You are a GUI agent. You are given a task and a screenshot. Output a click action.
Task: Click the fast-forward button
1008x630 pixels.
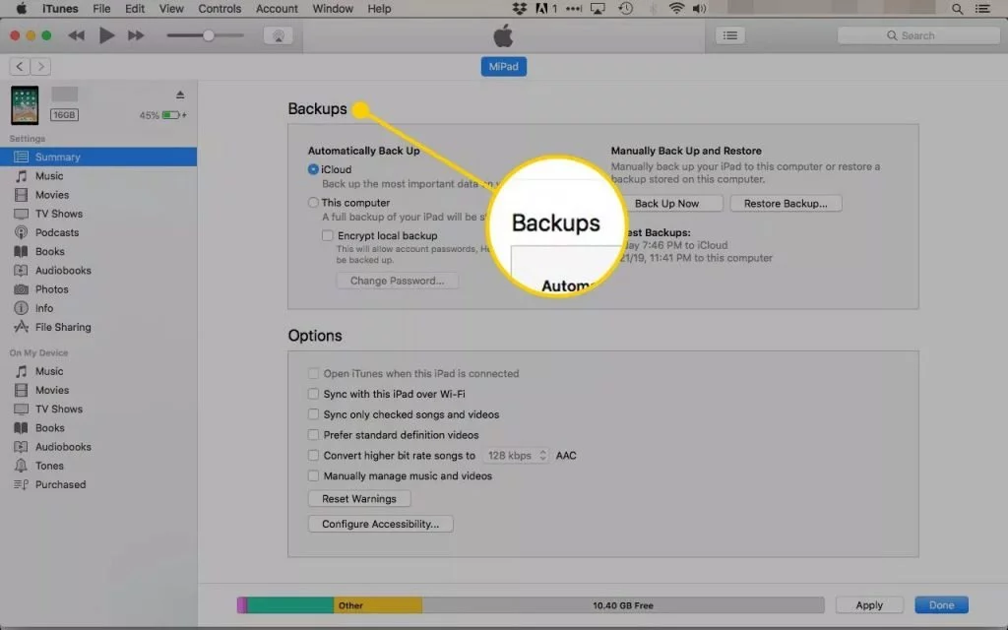click(136, 35)
